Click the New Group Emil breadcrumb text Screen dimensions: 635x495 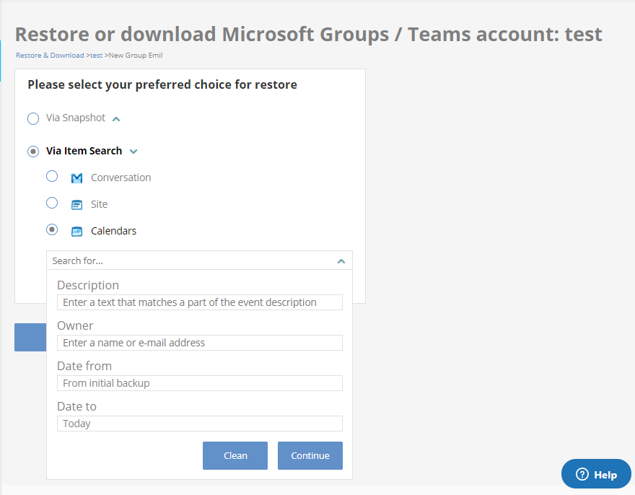coord(136,55)
